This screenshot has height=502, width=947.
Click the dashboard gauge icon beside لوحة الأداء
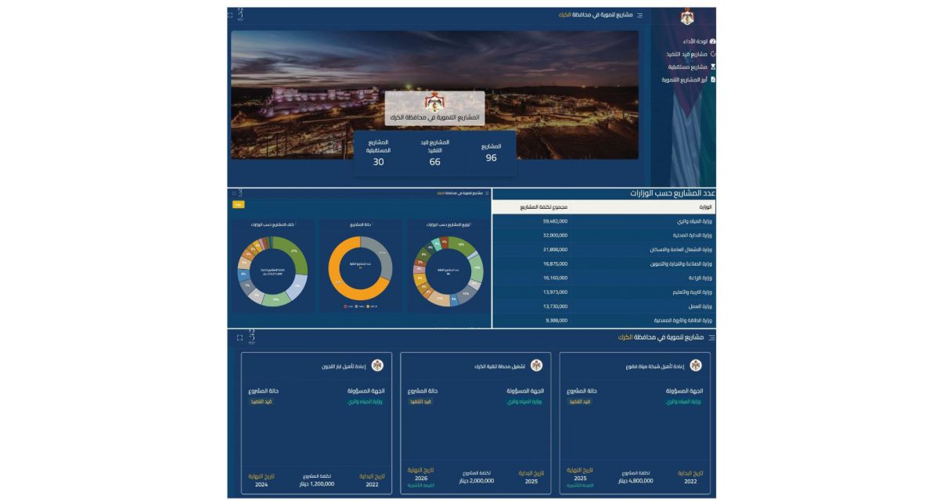pos(712,41)
